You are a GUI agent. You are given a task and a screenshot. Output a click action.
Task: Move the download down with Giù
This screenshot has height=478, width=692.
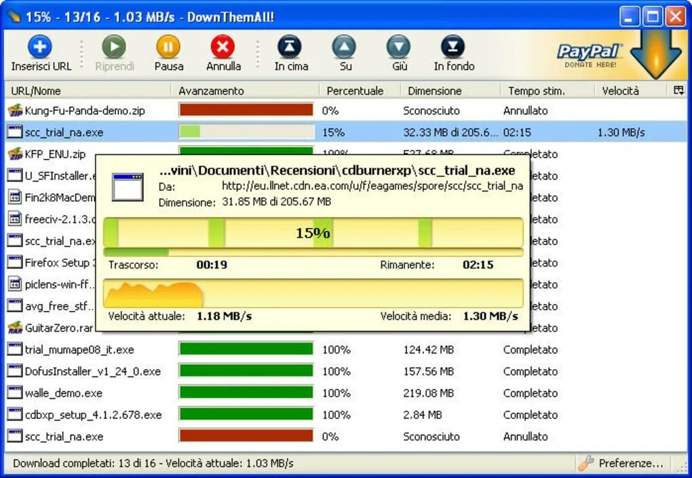[x=398, y=47]
